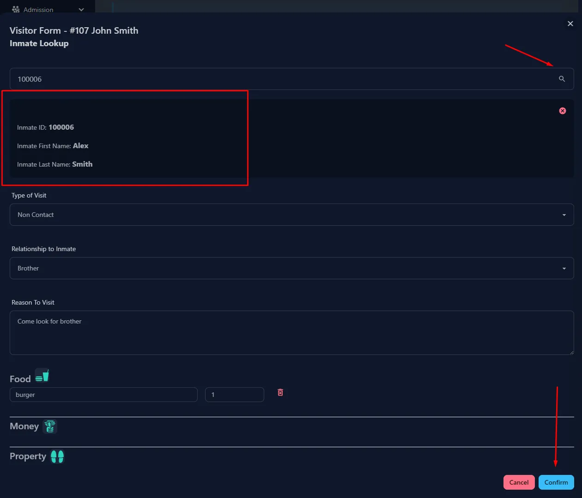Click the Reason To Visit resize handle

point(571,352)
